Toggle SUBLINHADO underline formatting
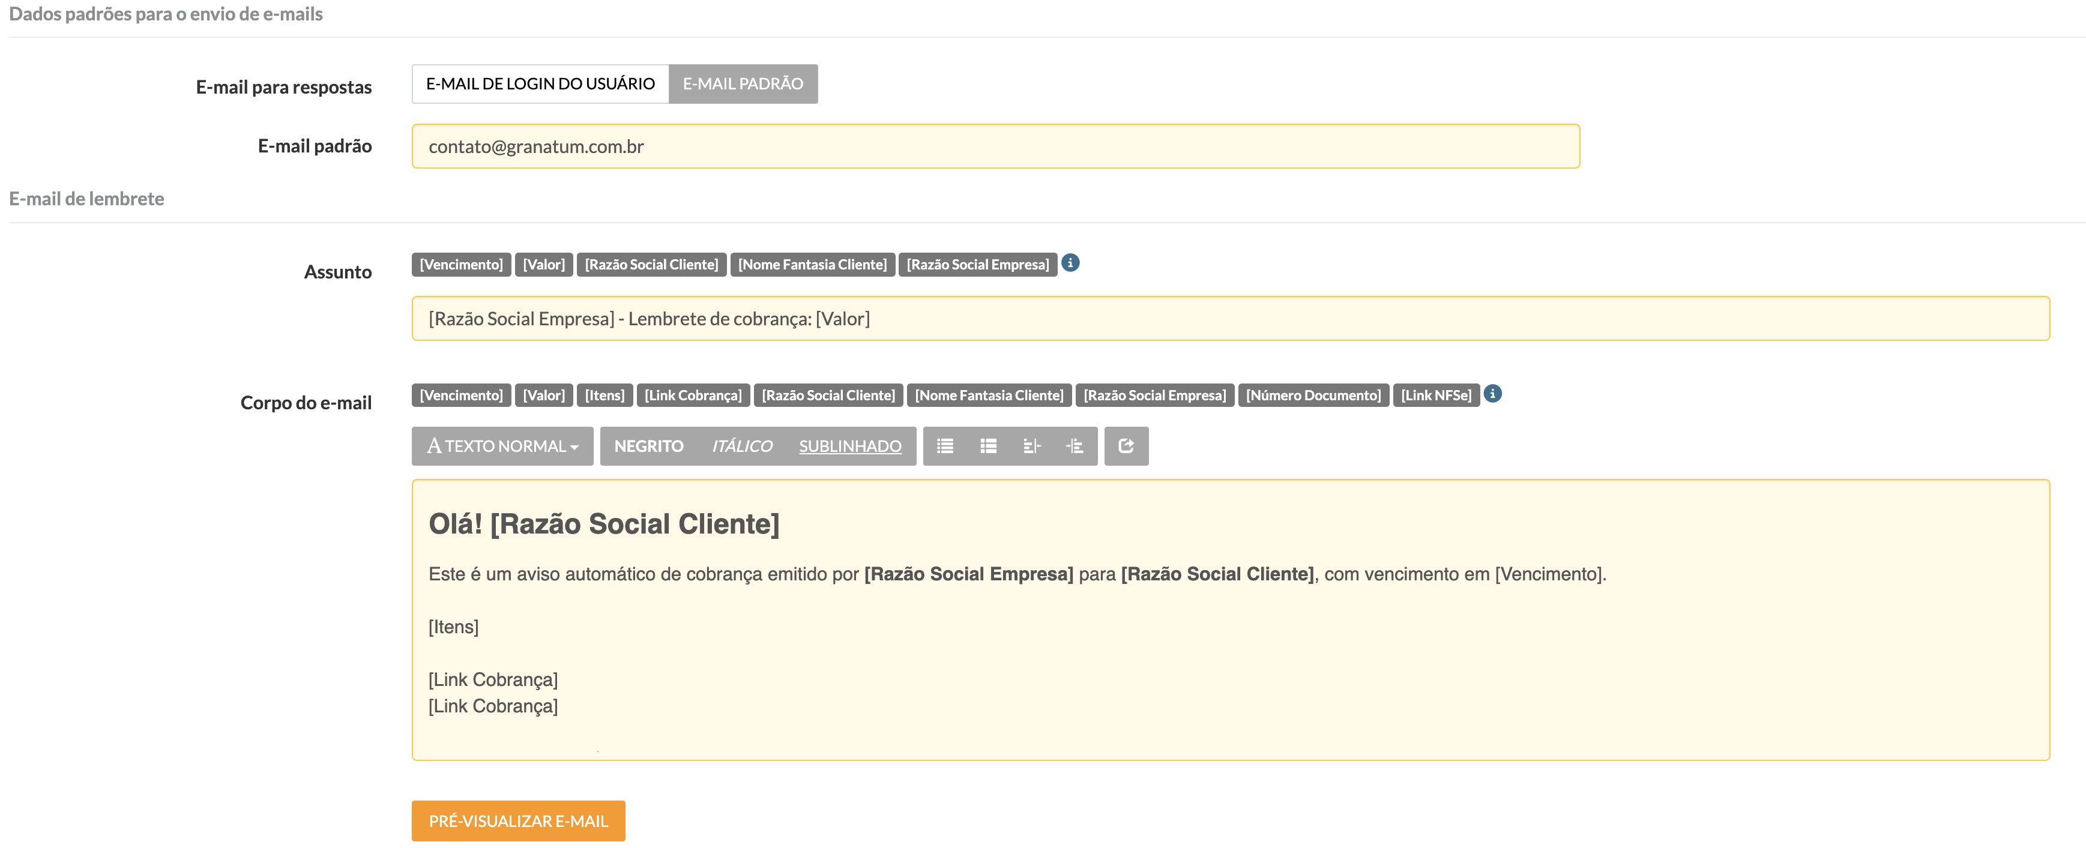This screenshot has width=2086, height=848. (849, 447)
